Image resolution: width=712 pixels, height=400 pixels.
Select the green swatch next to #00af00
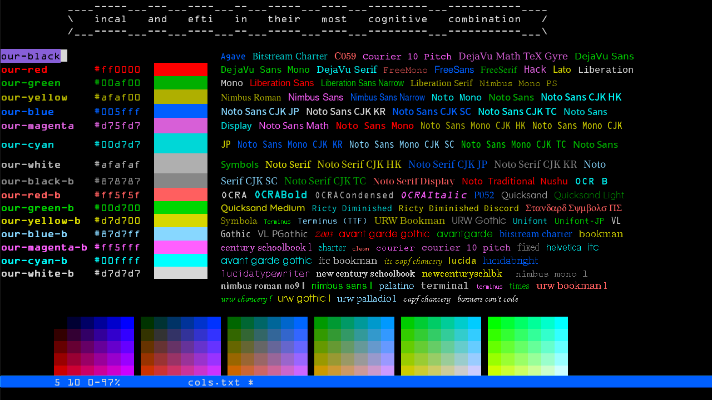[181, 83]
